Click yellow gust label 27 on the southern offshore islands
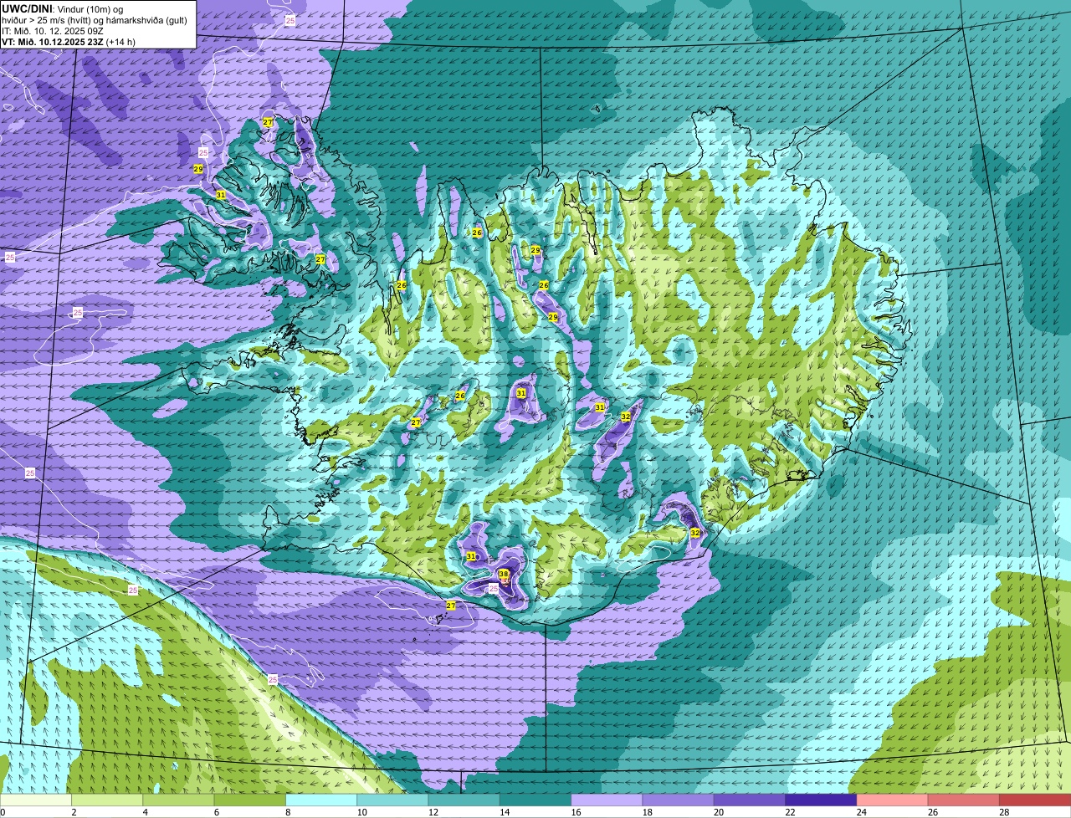Image resolution: width=1071 pixels, height=818 pixels. click(x=451, y=605)
